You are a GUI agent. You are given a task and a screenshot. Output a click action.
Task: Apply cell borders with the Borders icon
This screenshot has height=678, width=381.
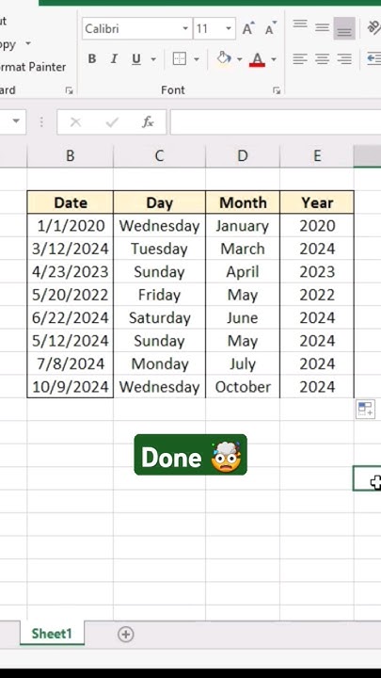[x=180, y=58]
